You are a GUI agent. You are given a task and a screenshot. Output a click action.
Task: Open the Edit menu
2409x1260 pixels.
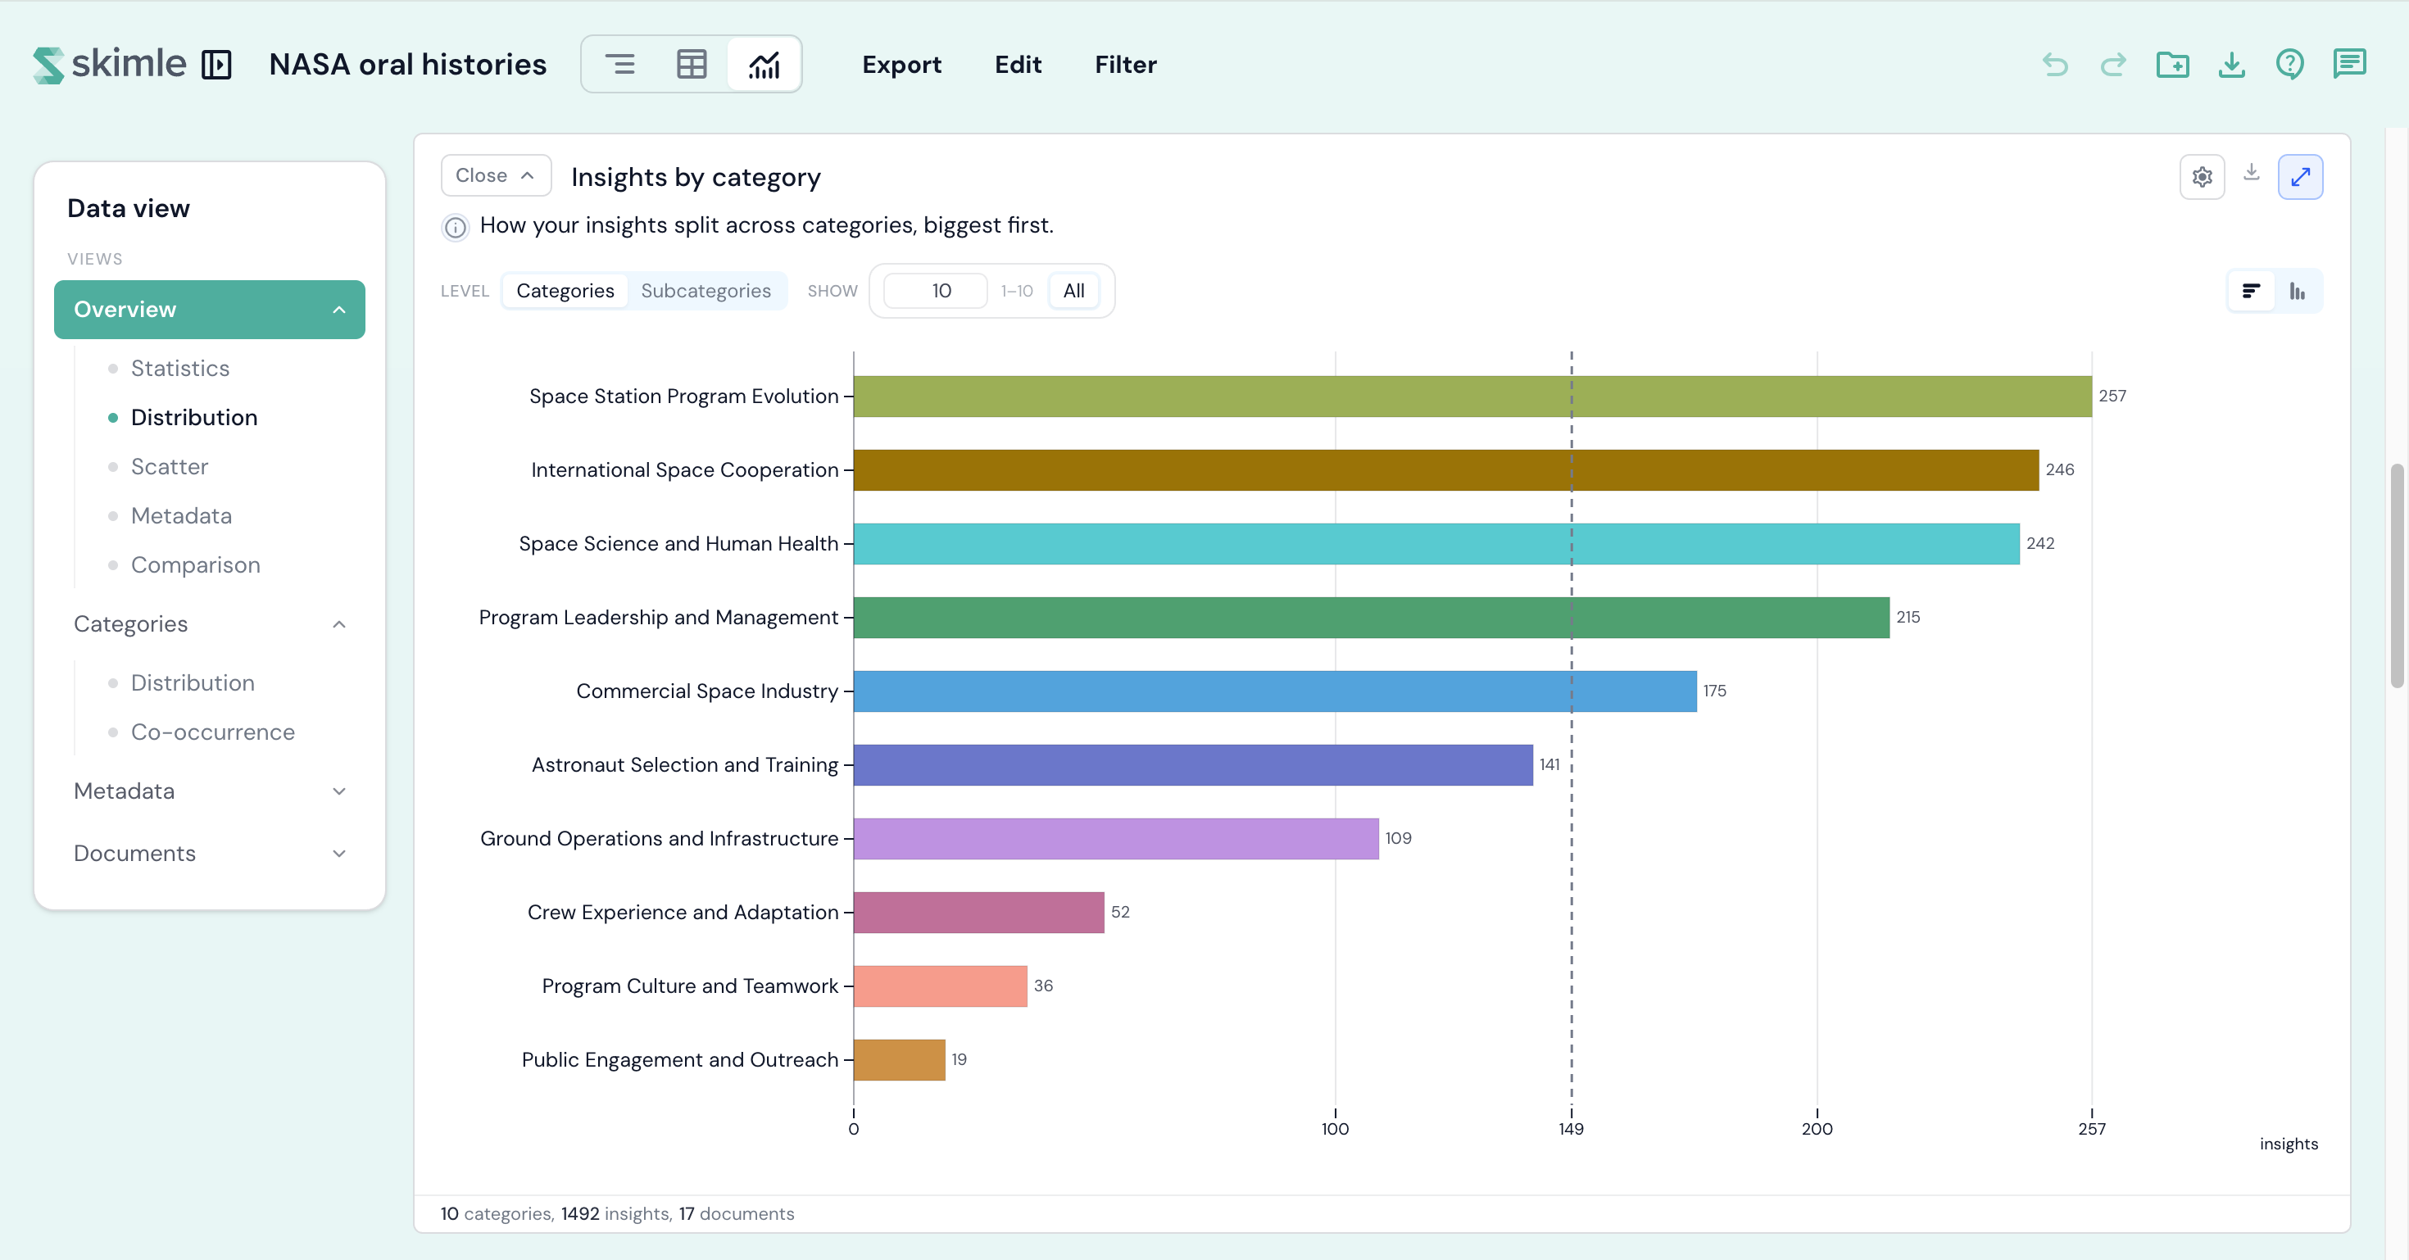(1018, 65)
